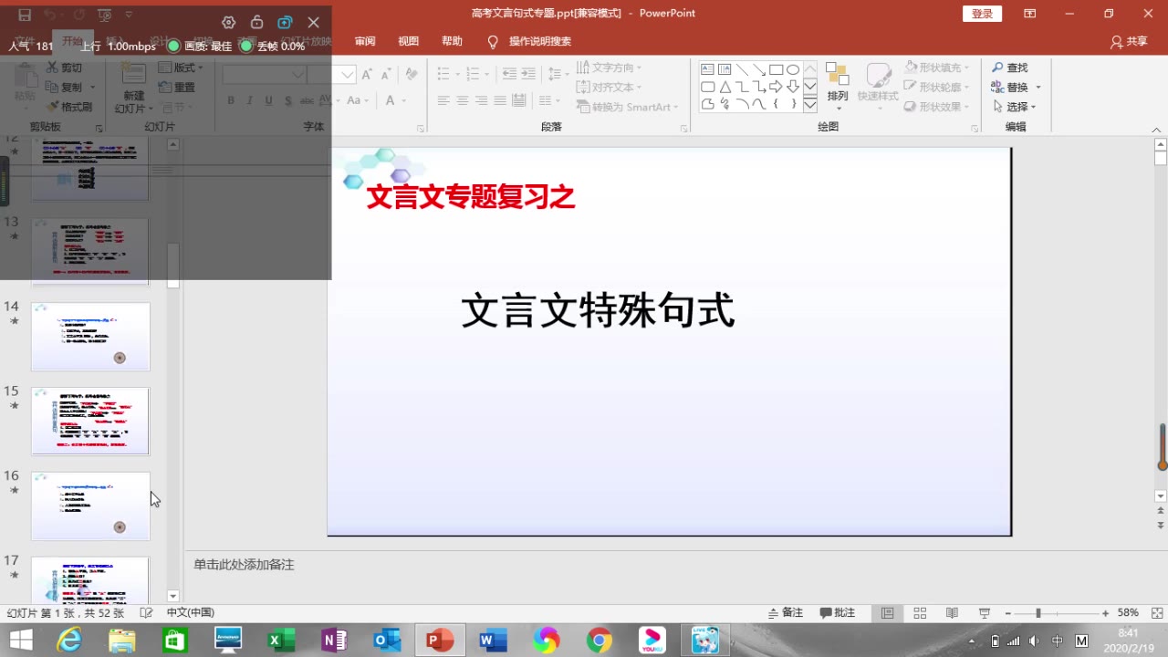This screenshot has width=1168, height=657.
Task: Clear all formatting with the eraser icon
Action: 412,74
